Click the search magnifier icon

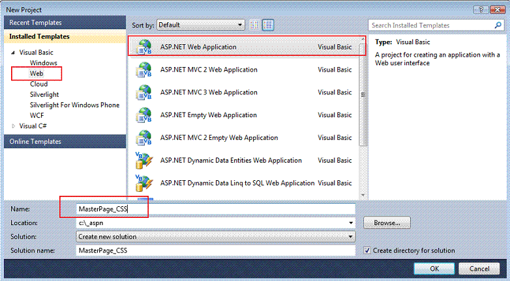[x=498, y=25]
